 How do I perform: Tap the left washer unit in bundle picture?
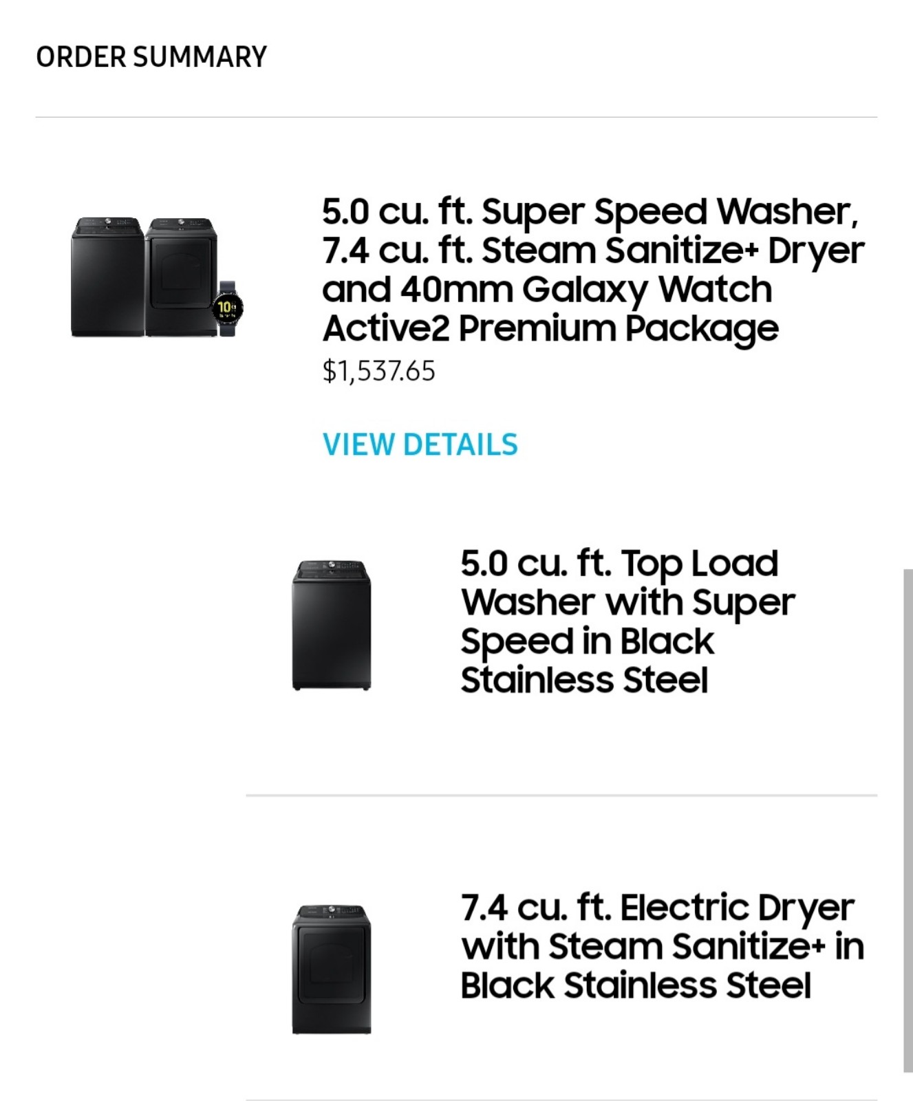[107, 277]
